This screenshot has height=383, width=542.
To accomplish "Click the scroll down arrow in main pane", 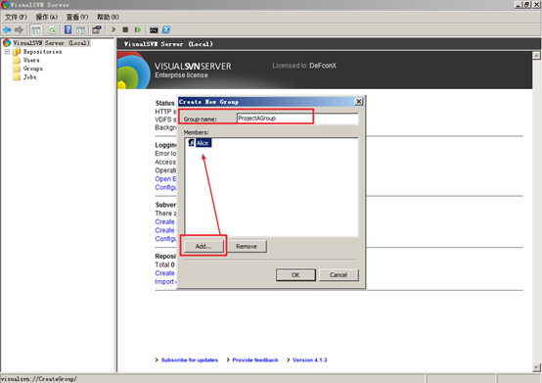I will 536,367.
